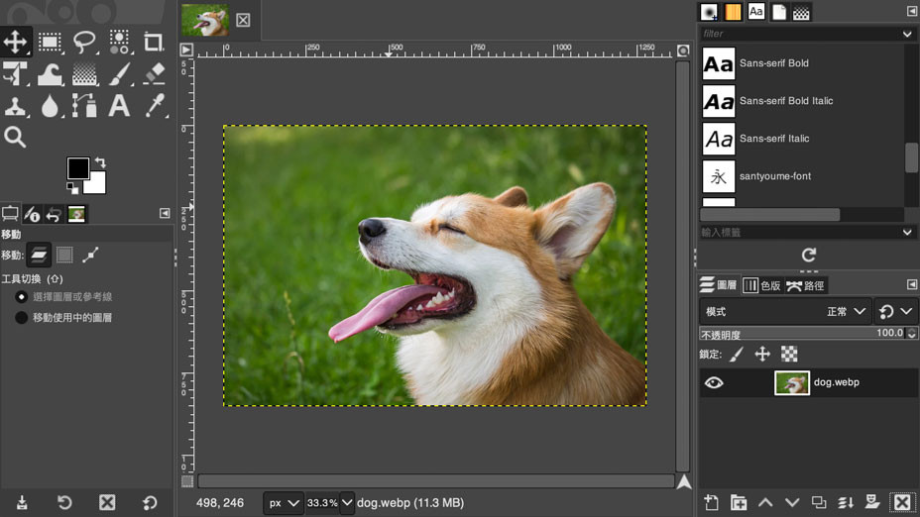Select the 選擇圖層或參考線 radio option

tap(21, 297)
